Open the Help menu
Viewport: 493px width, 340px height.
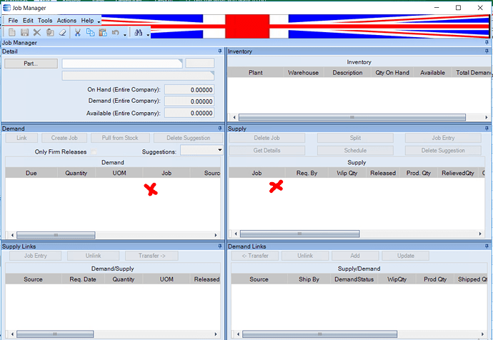[x=87, y=21]
